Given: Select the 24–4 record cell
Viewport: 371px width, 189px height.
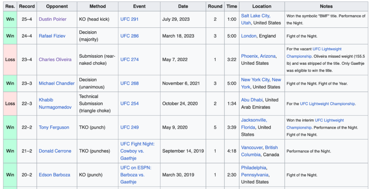Looking at the screenshot, I should [x=27, y=36].
